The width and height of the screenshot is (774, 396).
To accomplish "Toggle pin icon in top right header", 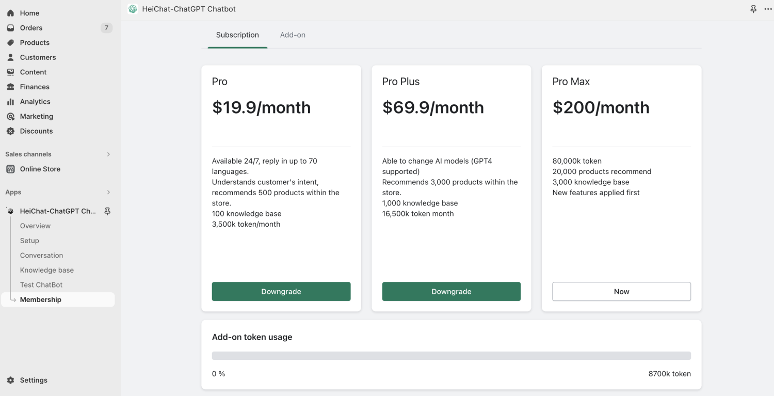I will coord(753,9).
